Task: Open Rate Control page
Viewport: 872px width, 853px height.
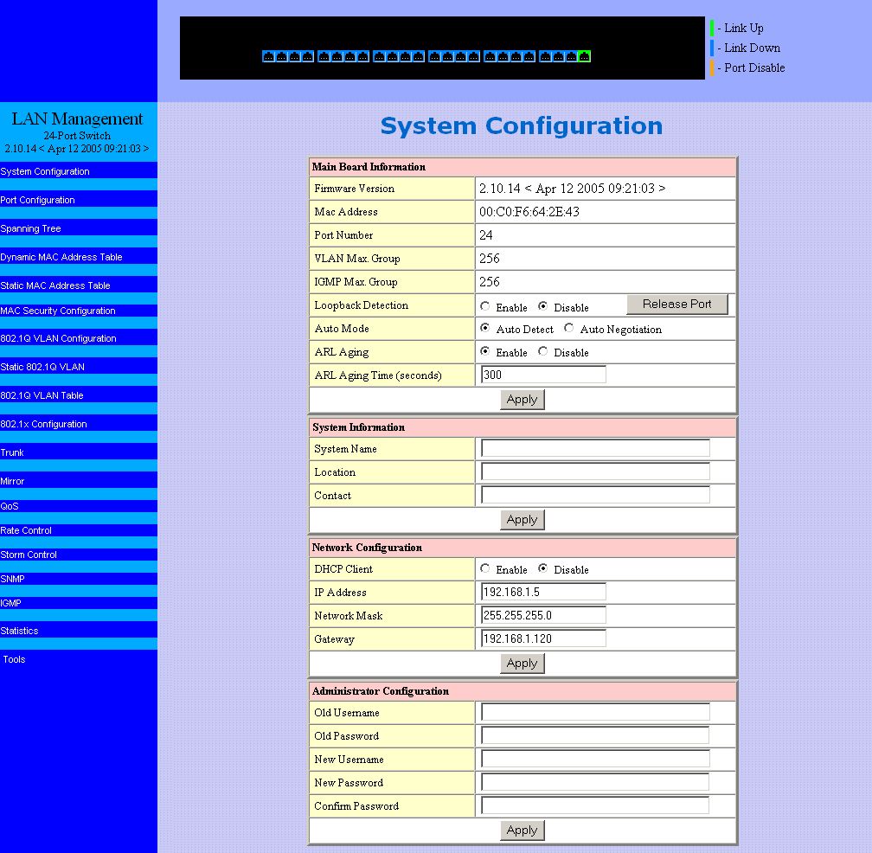Action: (x=26, y=530)
